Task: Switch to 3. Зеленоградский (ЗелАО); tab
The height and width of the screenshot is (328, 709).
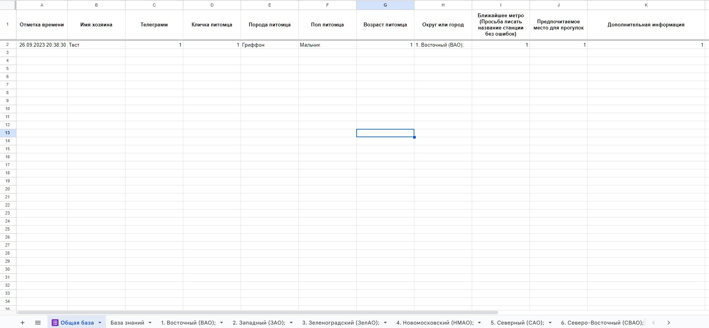Action: coord(341,323)
